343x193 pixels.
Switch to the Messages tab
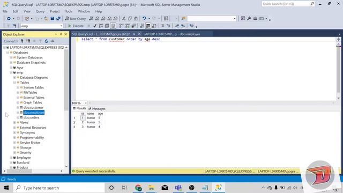pyautogui.click(x=97, y=108)
